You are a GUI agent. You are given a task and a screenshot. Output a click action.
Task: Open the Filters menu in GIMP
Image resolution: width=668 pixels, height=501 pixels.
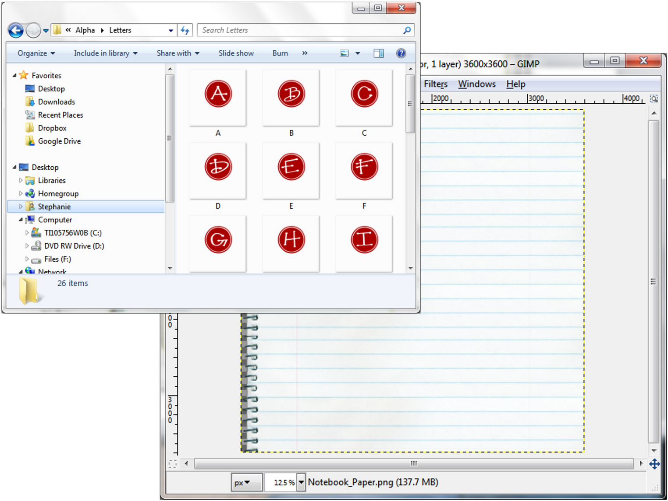[x=435, y=84]
